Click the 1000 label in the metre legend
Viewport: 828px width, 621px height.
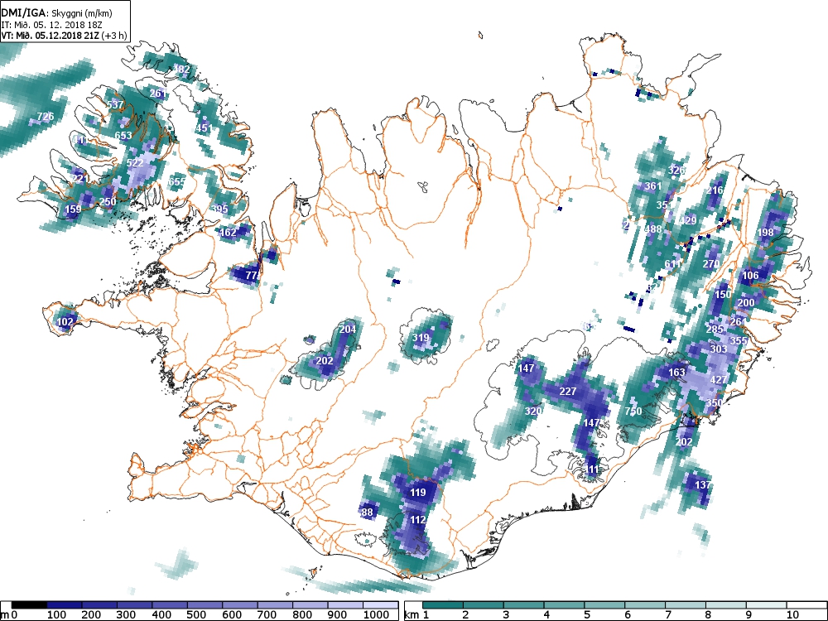pyautogui.click(x=376, y=614)
